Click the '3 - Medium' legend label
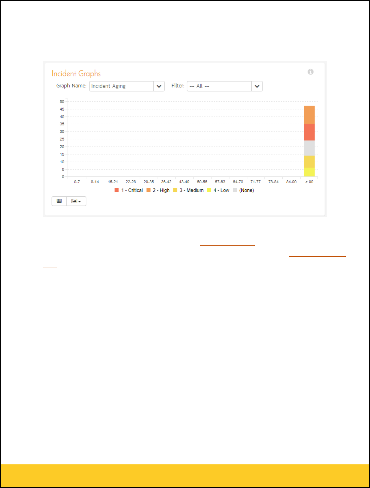Screen dimensions: 370x488 192,190
